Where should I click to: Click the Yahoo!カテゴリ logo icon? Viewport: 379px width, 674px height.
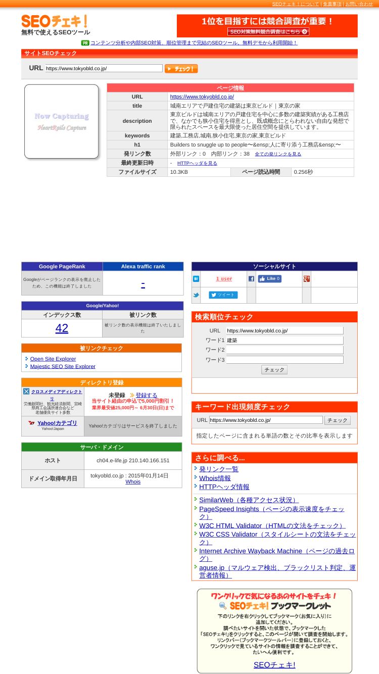tap(32, 423)
